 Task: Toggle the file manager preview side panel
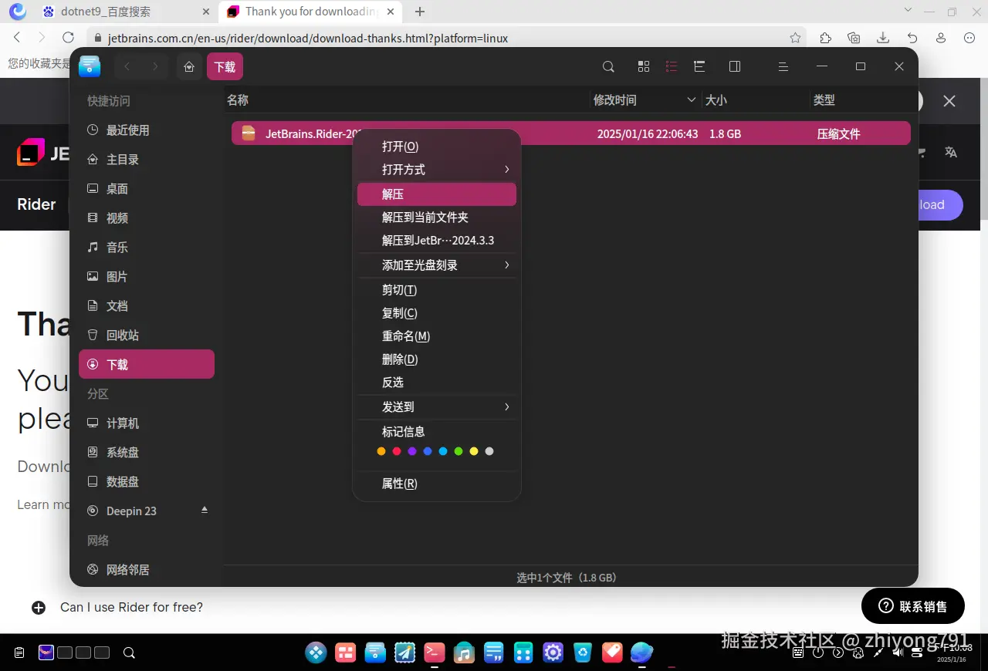(735, 67)
